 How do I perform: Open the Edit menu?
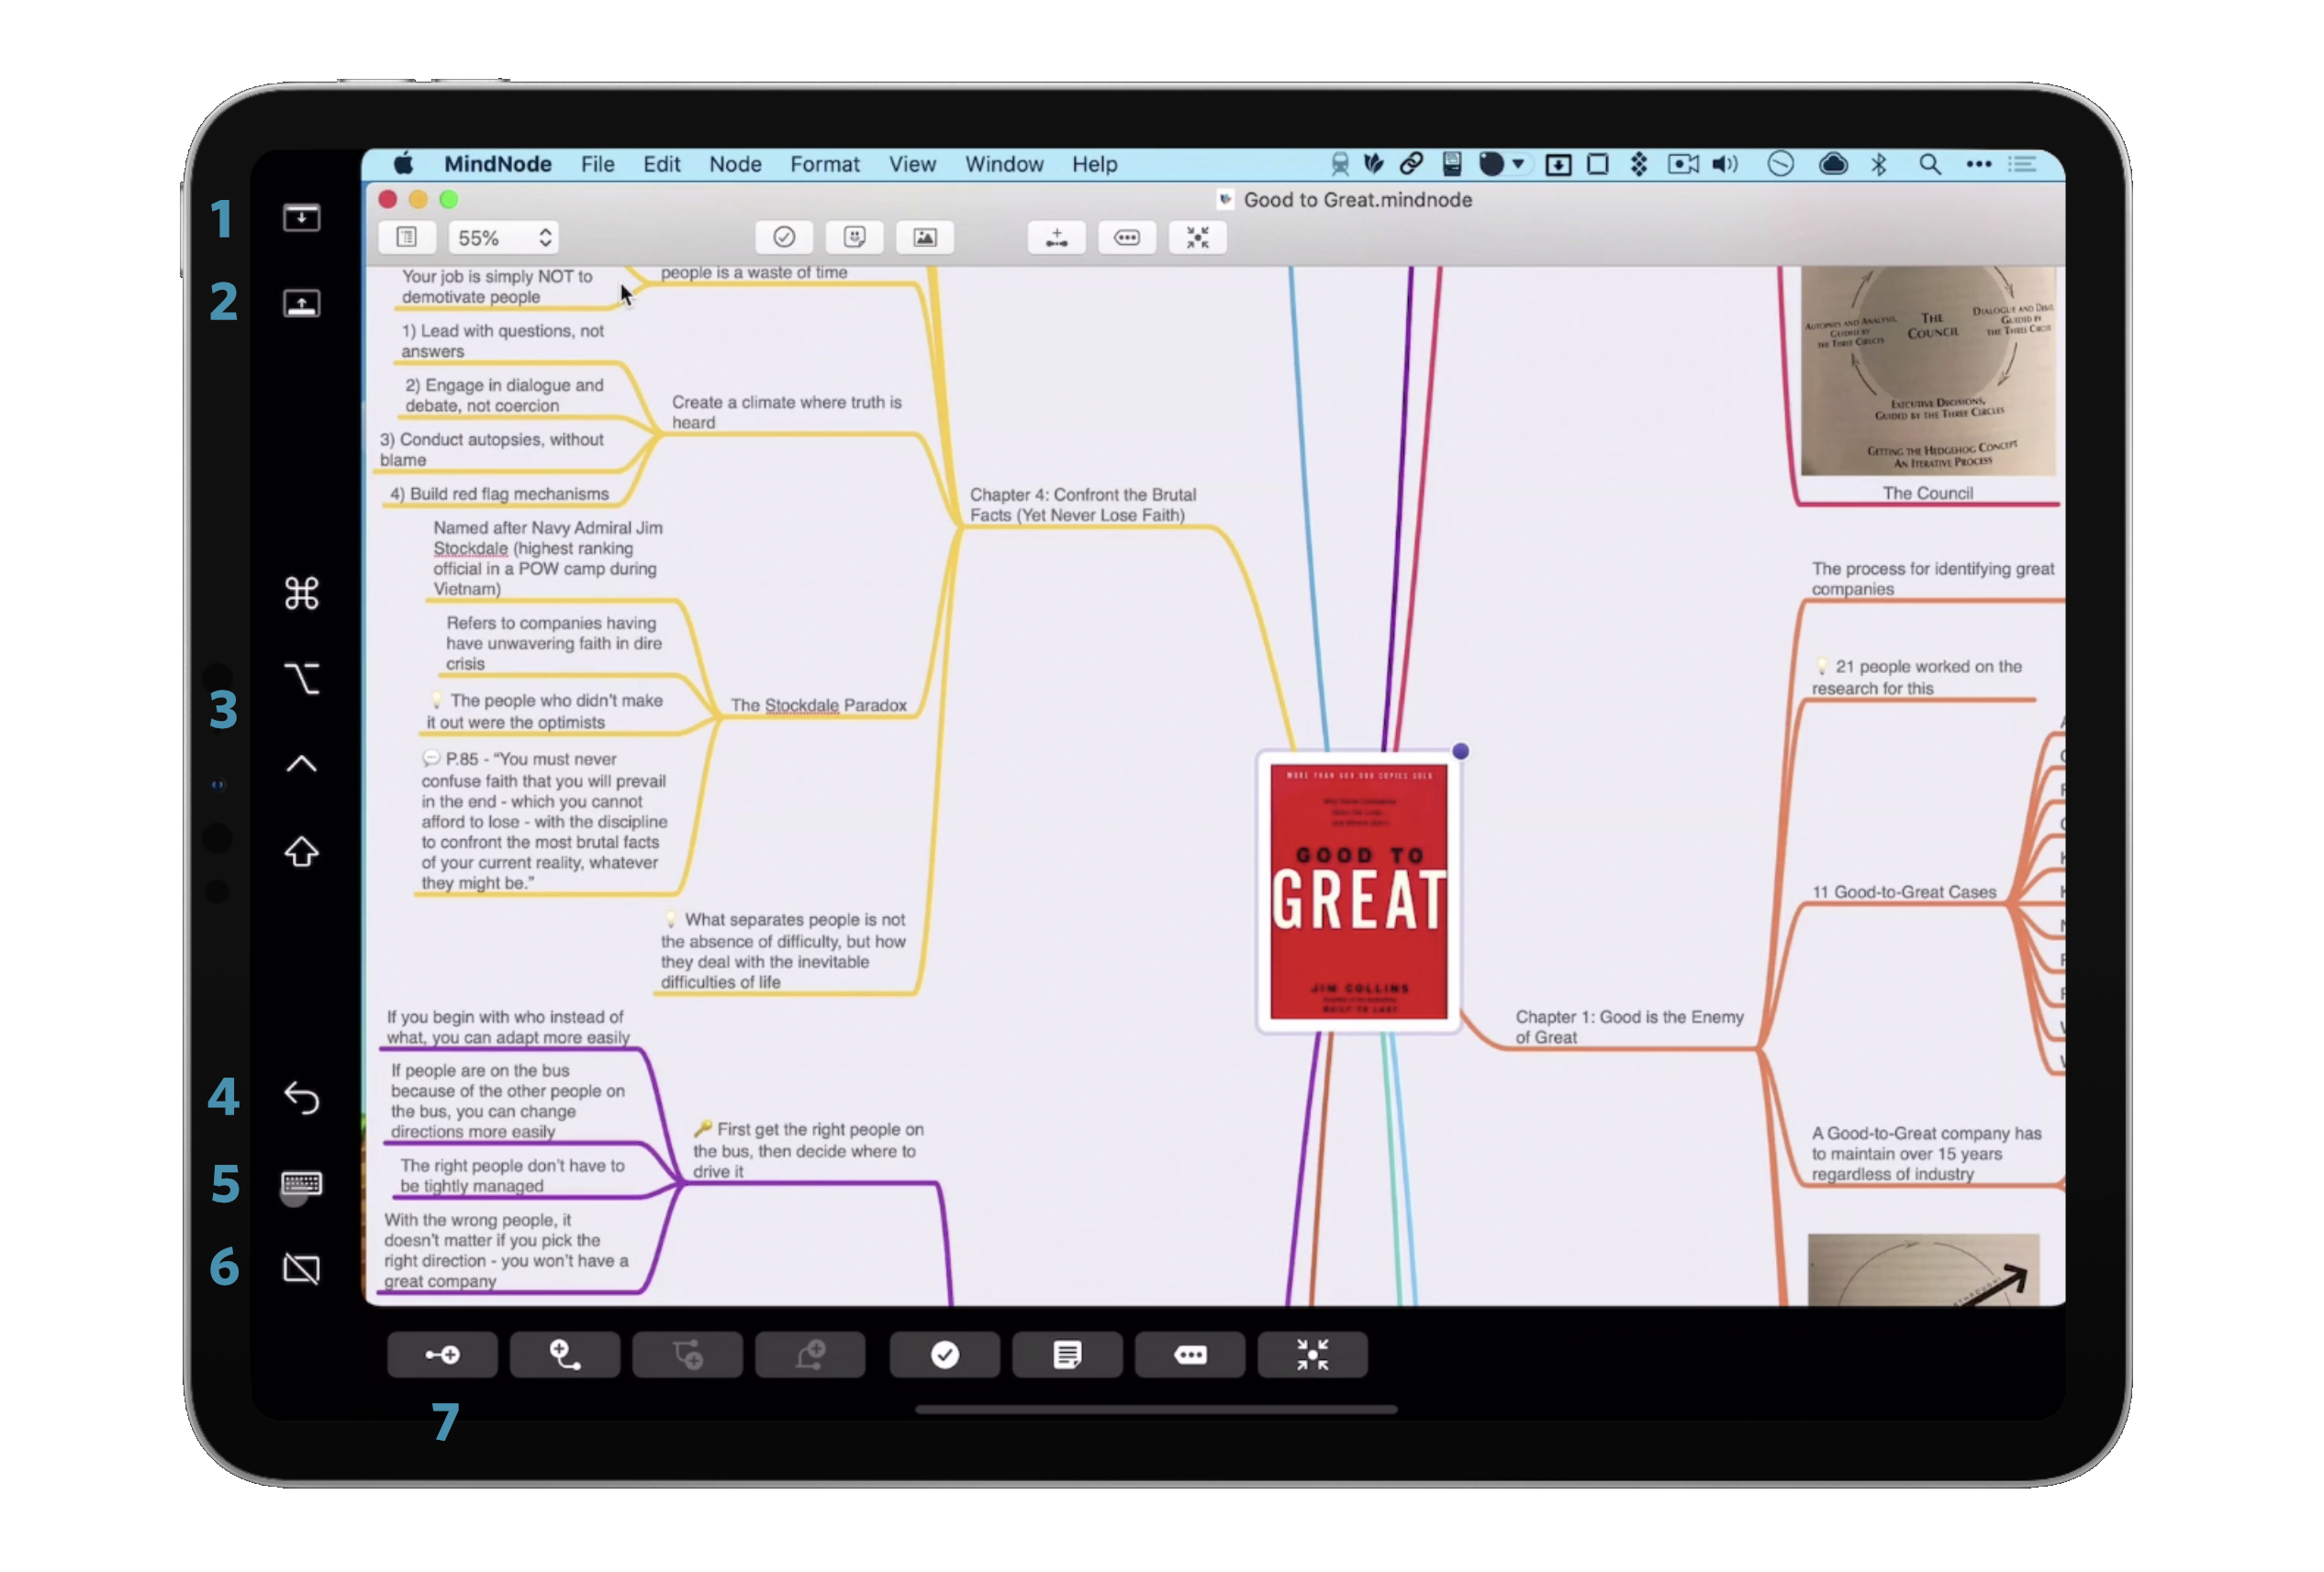pos(661,164)
